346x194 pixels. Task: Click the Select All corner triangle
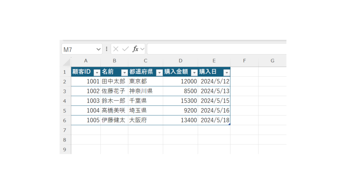66,62
